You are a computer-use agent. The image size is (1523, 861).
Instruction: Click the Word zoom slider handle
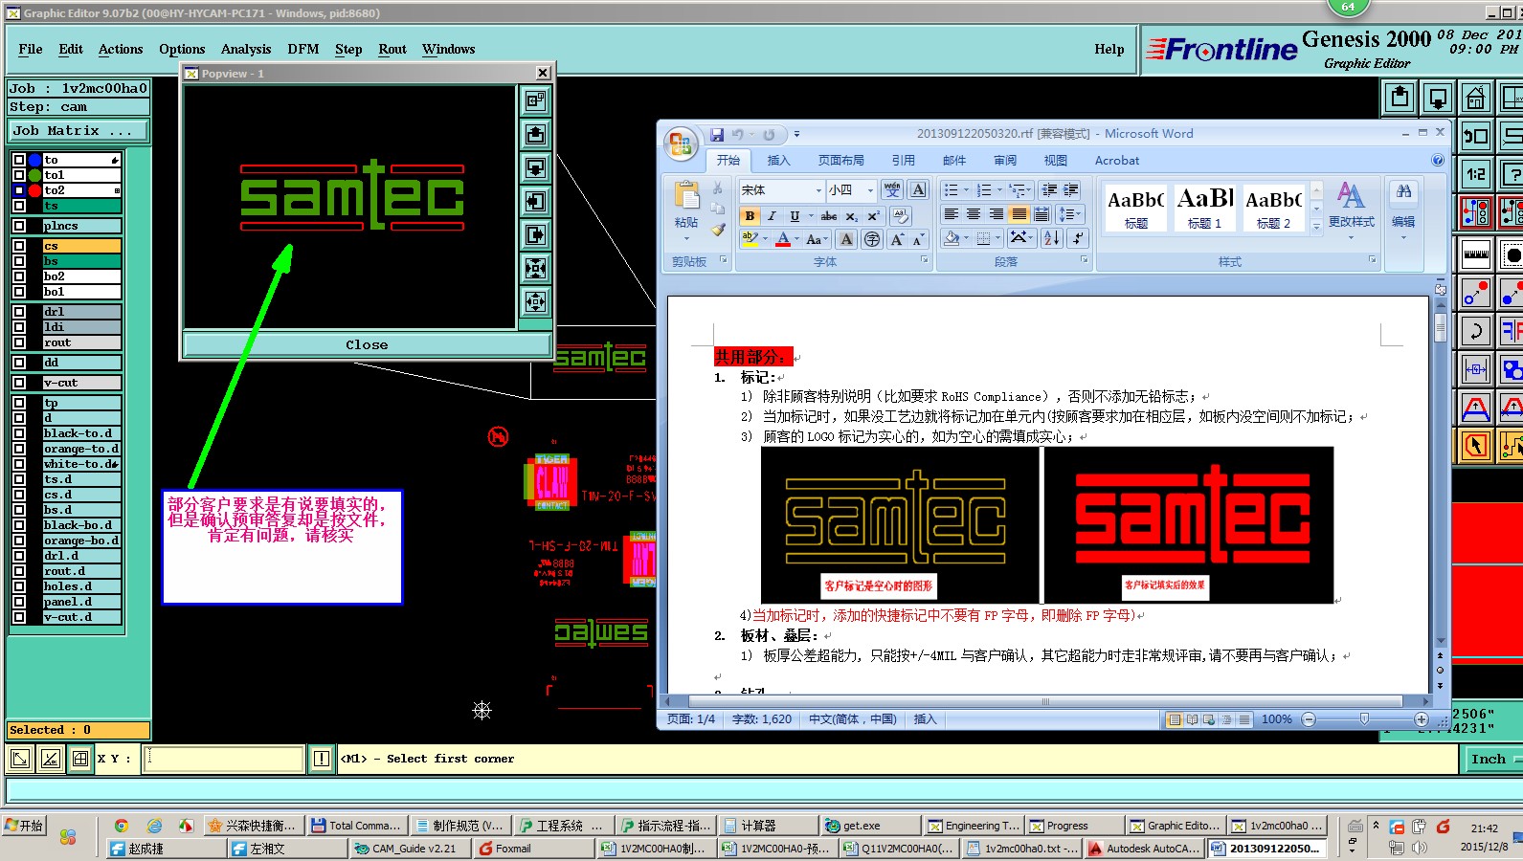point(1364,719)
